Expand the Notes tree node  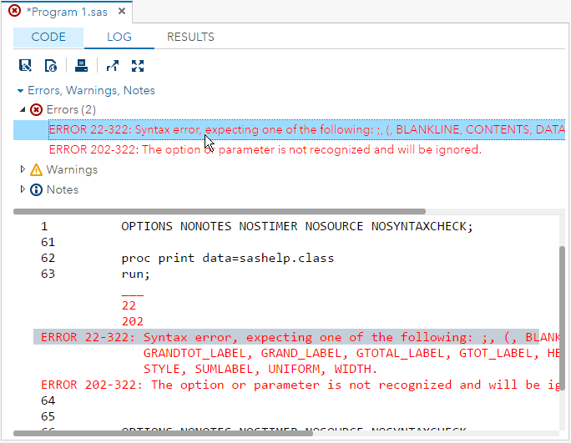coord(23,190)
